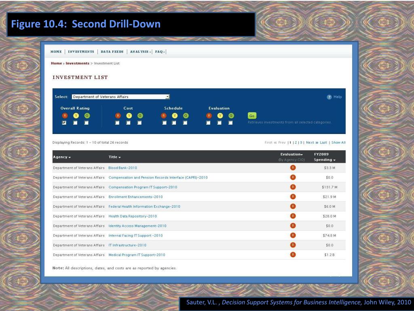Go to page 3 of records
This screenshot has width=414, height=311.
tap(301, 143)
